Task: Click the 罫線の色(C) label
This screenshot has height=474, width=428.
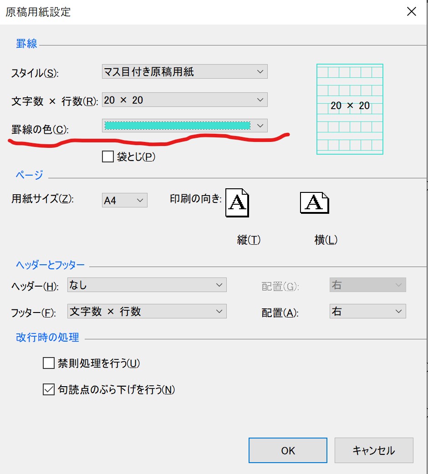Action: click(40, 129)
